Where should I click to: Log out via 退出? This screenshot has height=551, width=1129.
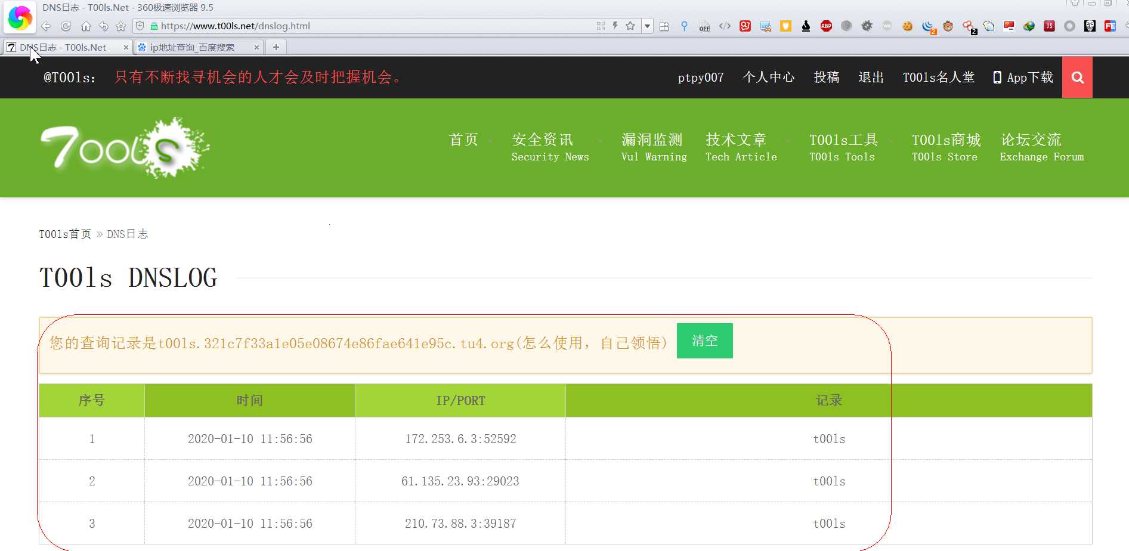[x=871, y=78]
